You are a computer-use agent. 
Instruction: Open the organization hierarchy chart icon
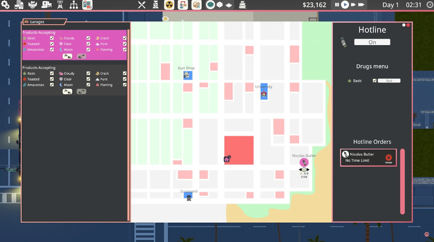[74, 5]
